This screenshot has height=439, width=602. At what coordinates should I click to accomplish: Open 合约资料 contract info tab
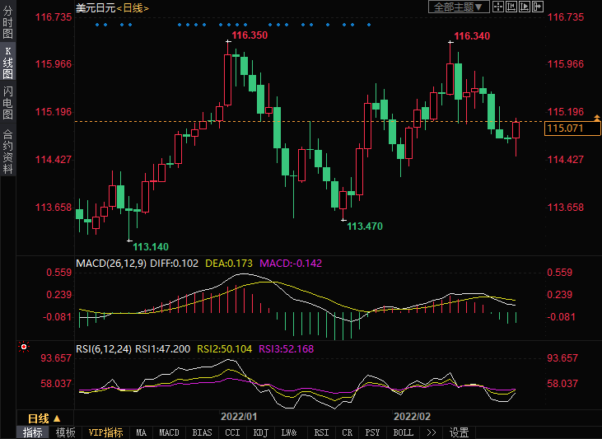(7, 151)
